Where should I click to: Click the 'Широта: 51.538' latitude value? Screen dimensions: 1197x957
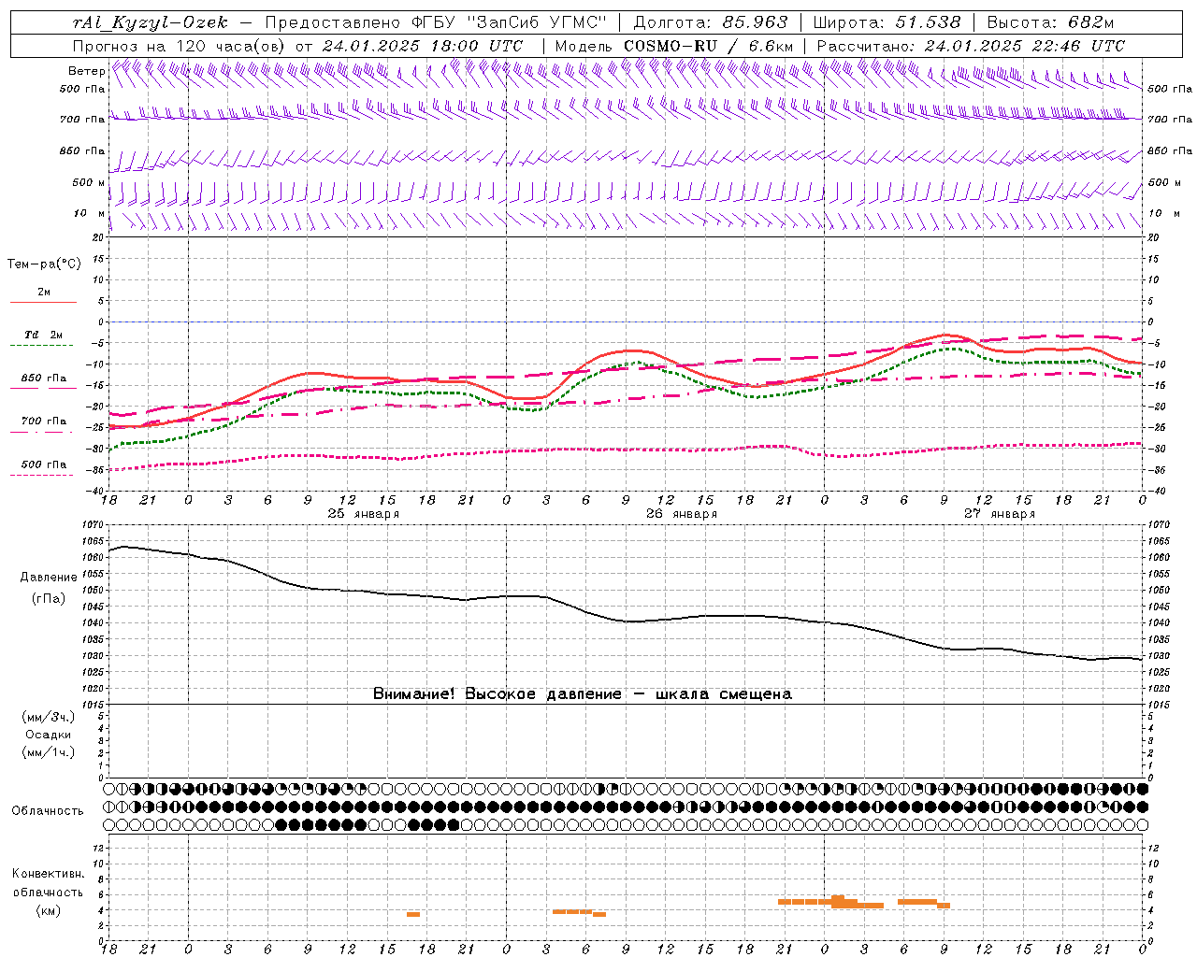point(887,22)
